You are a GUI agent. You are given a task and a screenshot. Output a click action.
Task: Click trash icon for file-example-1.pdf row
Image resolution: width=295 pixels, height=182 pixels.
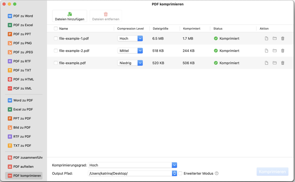282,38
